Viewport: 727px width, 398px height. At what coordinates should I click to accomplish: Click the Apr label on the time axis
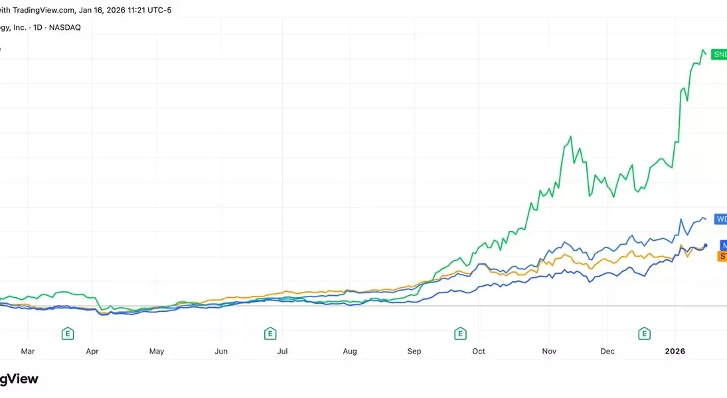[x=92, y=352]
